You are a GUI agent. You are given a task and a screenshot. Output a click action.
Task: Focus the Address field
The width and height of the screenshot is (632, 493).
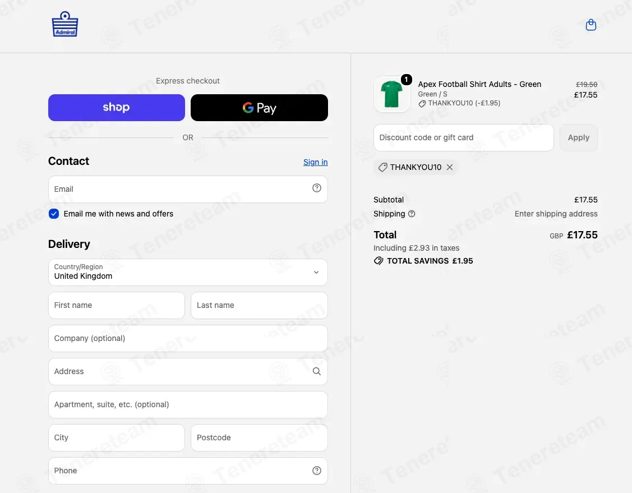[x=188, y=371]
